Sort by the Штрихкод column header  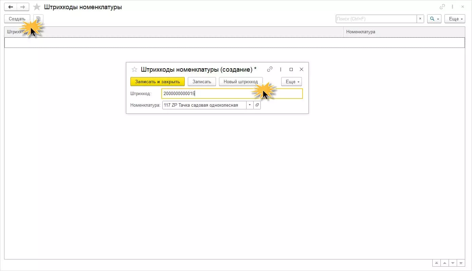[174, 32]
